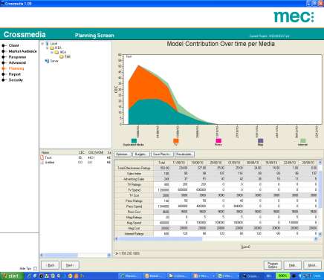
Task: Open the Market Audience step
Action: 22,51
